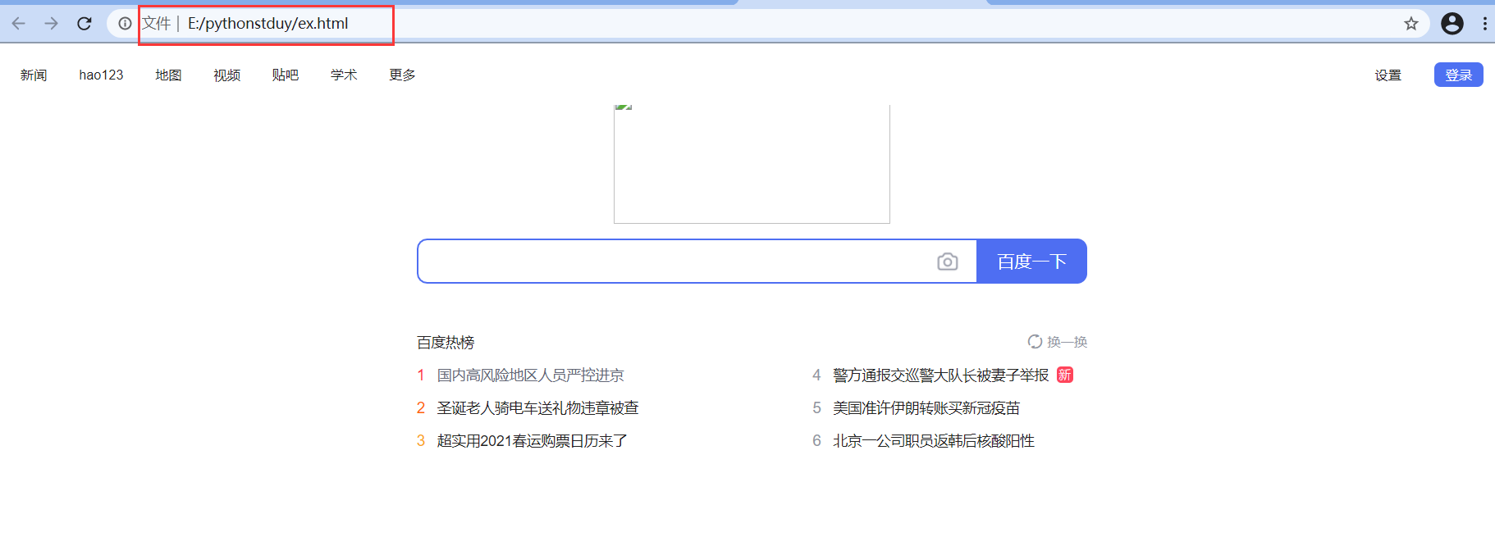Image resolution: width=1495 pixels, height=546 pixels.
Task: Click the address bar URL E:/pythonstduy/ex.html
Action: pyautogui.click(x=268, y=24)
